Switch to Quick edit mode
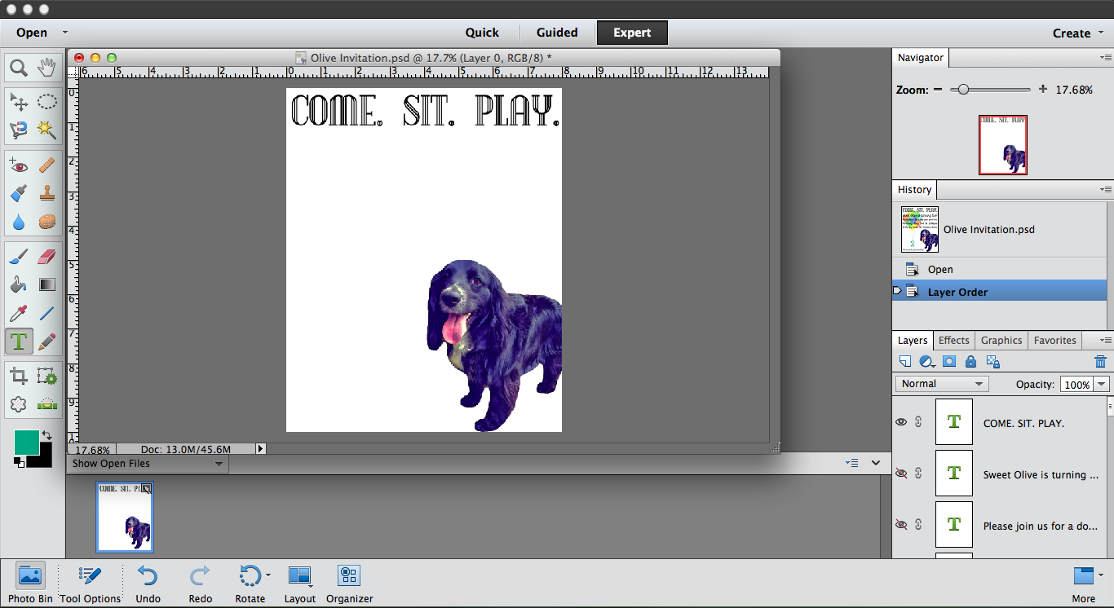Image resolution: width=1114 pixels, height=608 pixels. [x=482, y=33]
